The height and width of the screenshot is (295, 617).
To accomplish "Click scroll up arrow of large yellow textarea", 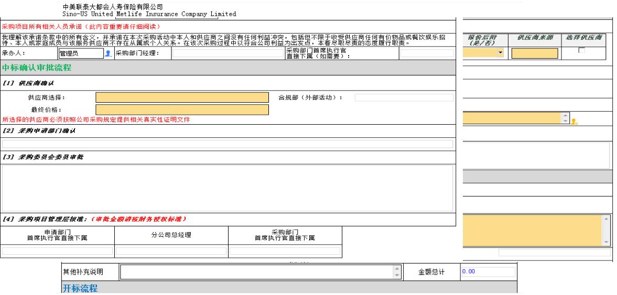I will (x=607, y=218).
